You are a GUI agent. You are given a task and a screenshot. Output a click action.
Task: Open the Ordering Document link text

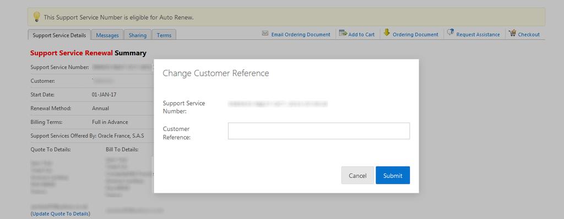point(415,35)
